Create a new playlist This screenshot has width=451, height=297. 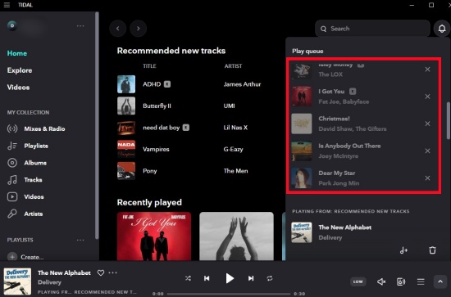tap(25, 257)
